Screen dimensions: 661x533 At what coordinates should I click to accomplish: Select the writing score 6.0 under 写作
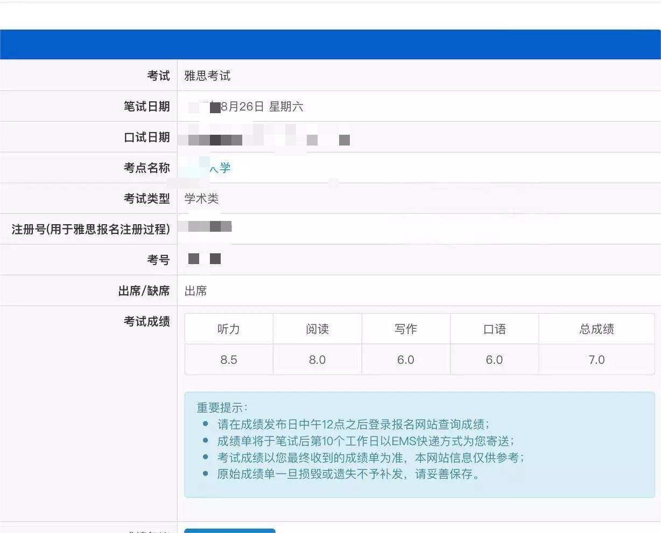click(x=406, y=359)
